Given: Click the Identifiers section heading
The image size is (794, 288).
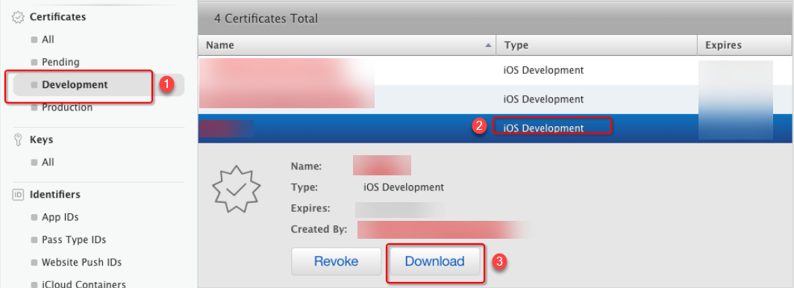Looking at the screenshot, I should coord(55,195).
